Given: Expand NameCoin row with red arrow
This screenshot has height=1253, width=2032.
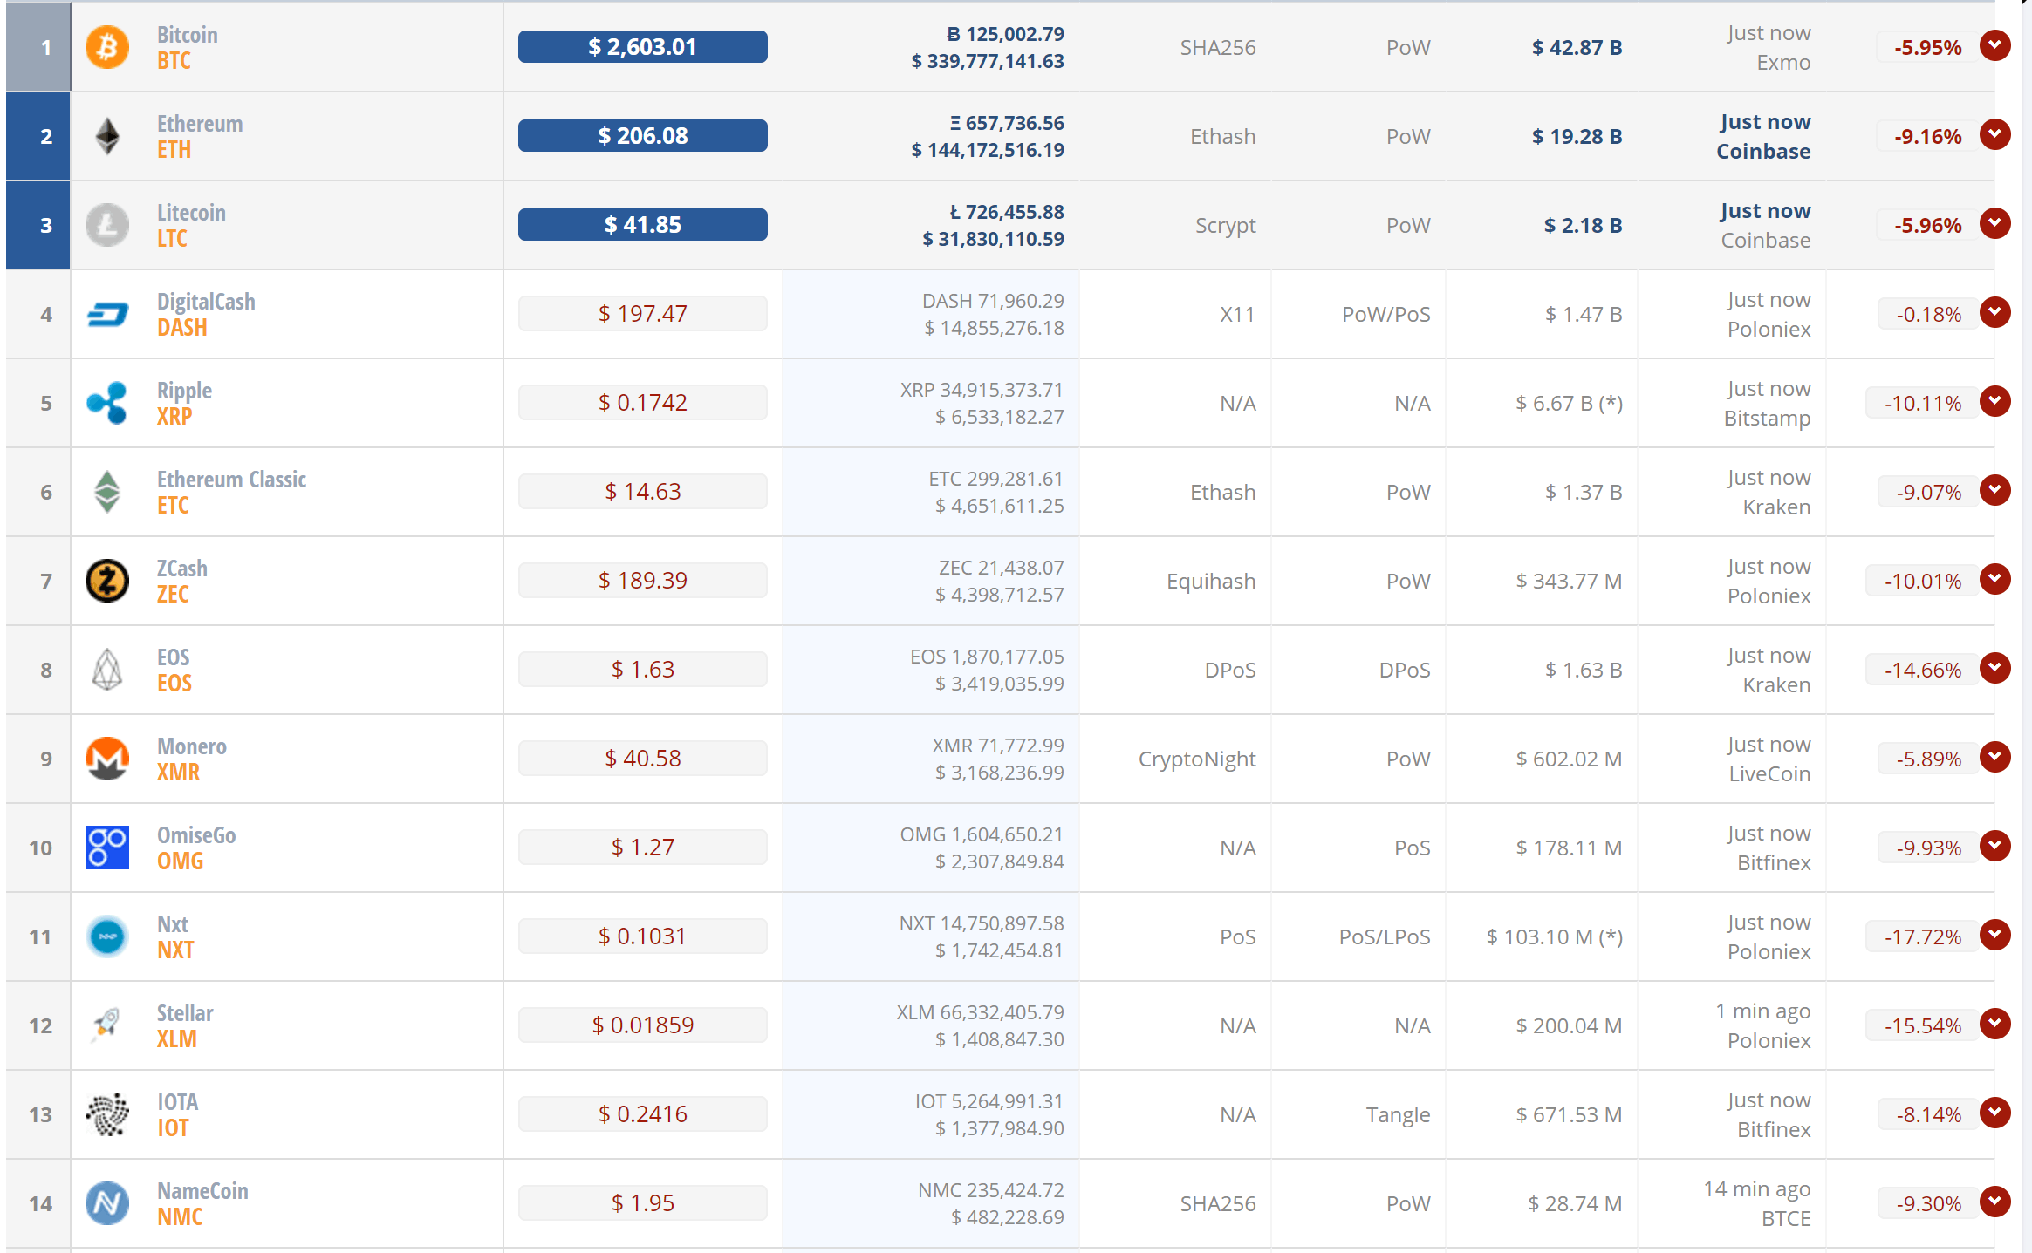Looking at the screenshot, I should pyautogui.click(x=1995, y=1202).
